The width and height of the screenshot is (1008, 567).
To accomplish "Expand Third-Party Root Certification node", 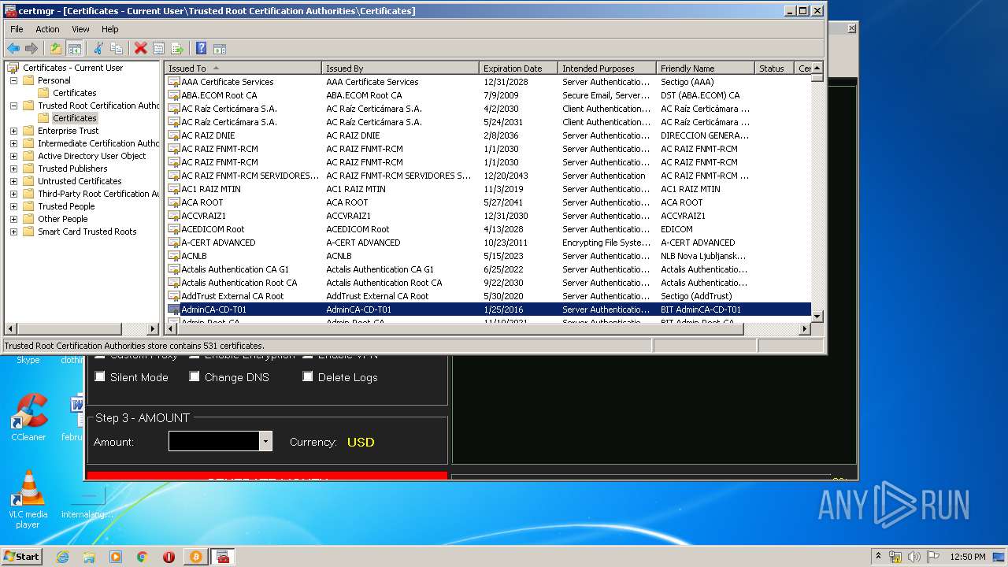I will (13, 194).
